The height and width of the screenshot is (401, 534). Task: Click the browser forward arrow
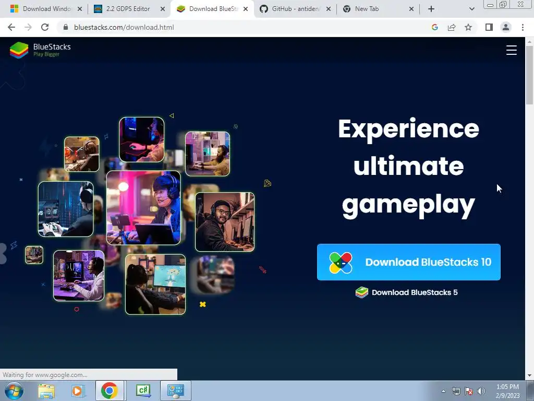pos(28,27)
